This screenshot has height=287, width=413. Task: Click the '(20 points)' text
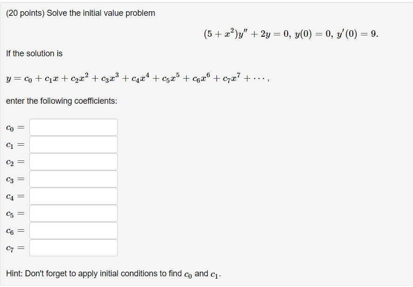coord(22,13)
